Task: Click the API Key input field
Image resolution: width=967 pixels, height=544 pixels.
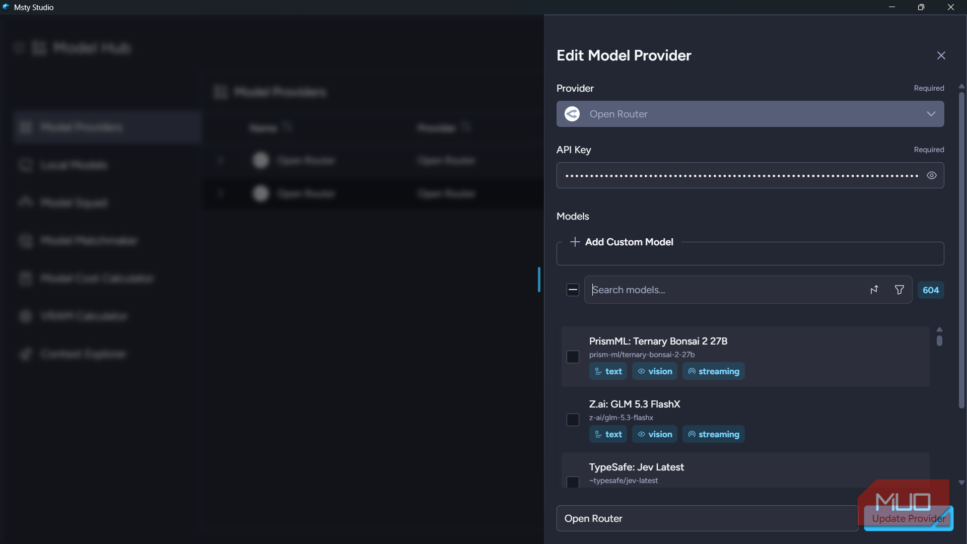Action: [750, 175]
